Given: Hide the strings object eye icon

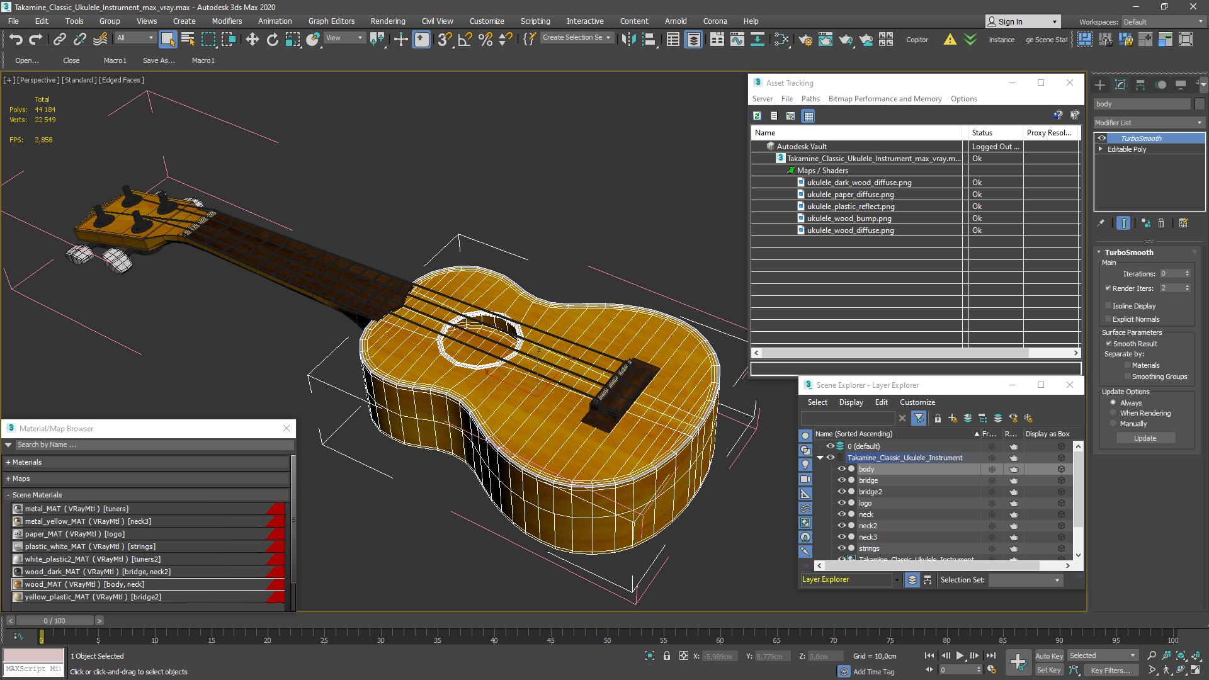Looking at the screenshot, I should coord(841,548).
